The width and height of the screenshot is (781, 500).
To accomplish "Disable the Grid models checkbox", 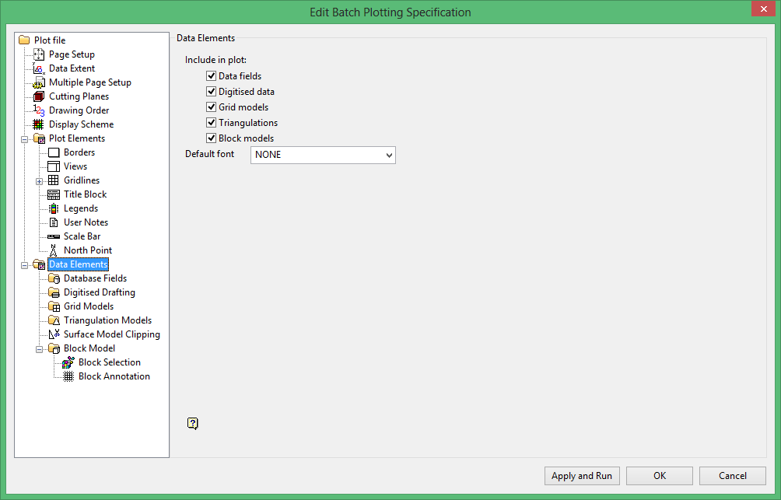I will (x=211, y=107).
